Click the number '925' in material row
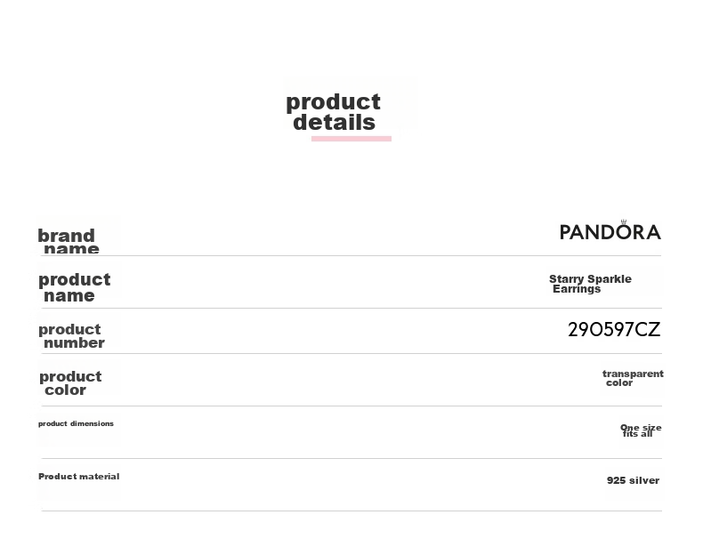703x555 pixels. point(616,480)
